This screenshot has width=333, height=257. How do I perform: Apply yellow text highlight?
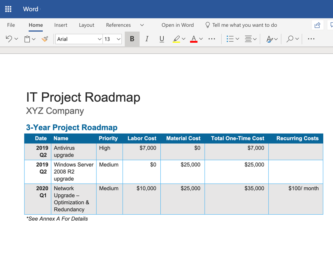click(x=177, y=39)
